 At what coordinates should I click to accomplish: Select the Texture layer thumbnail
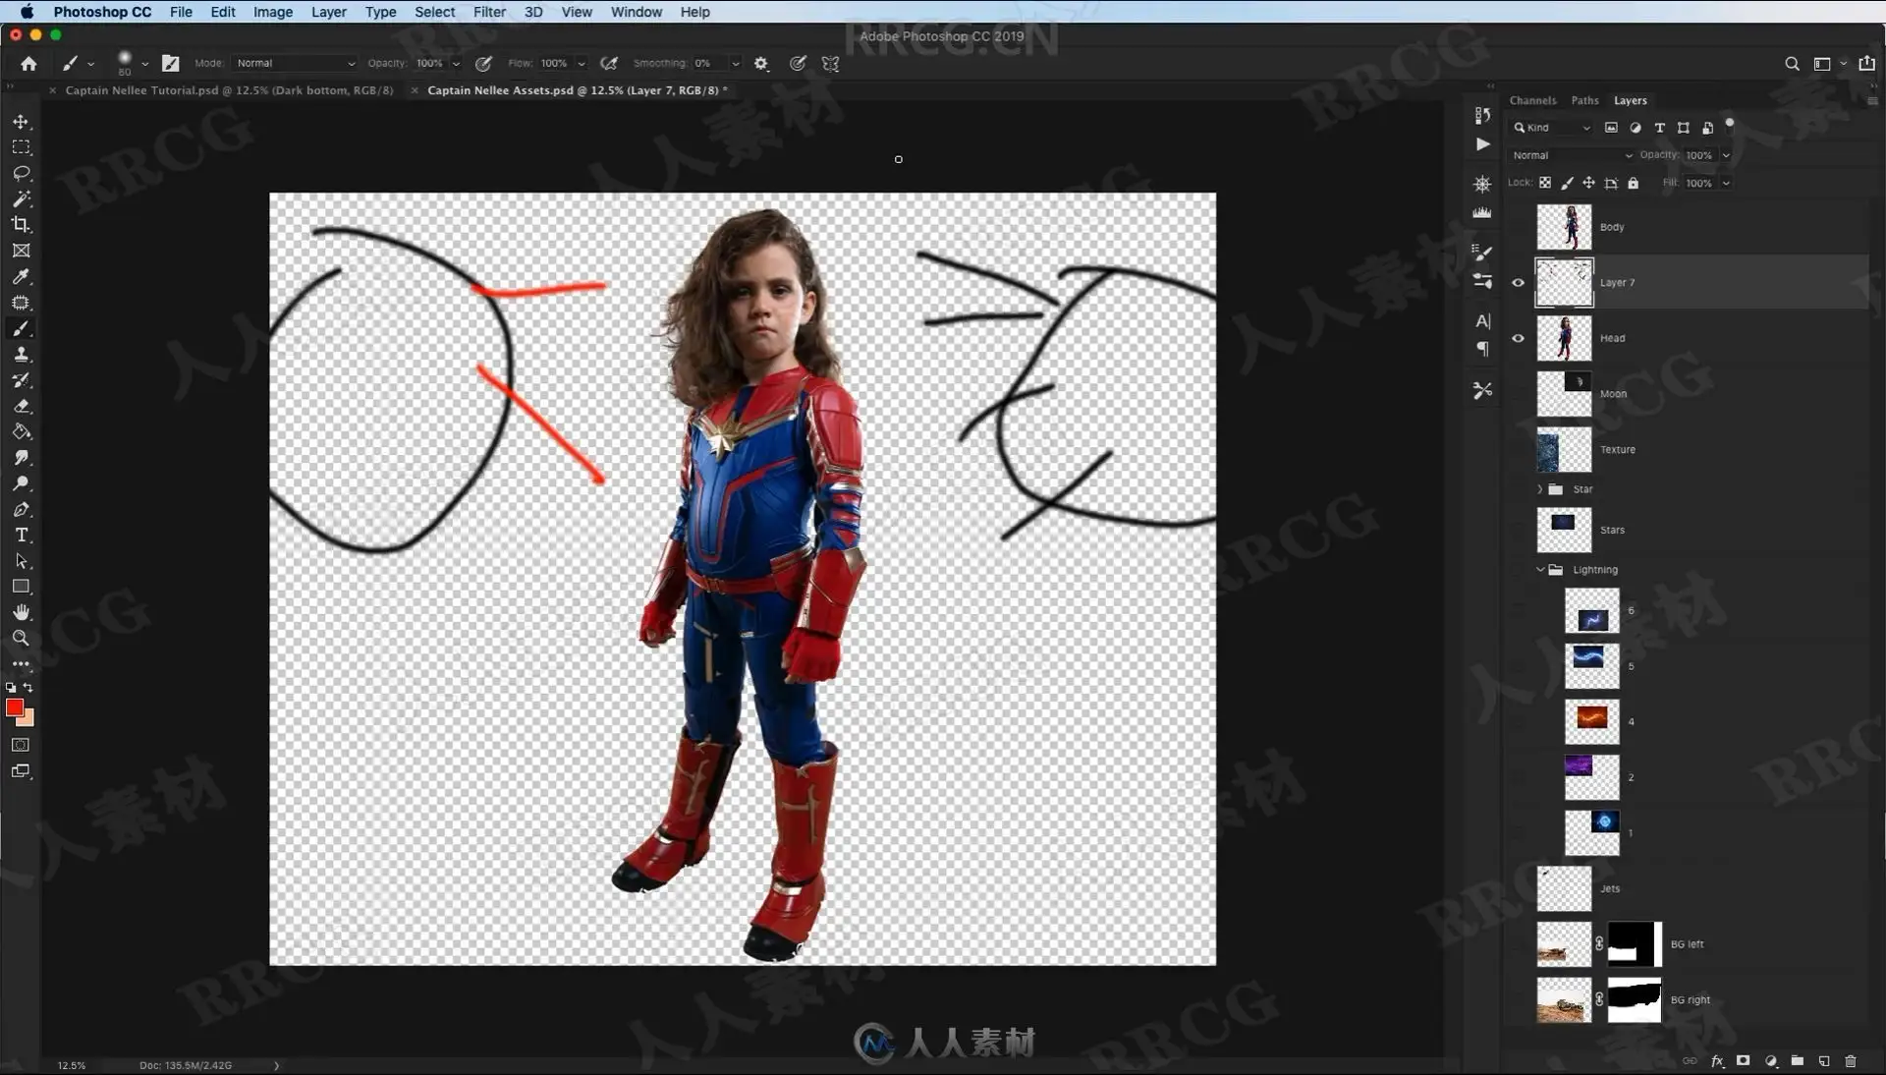(x=1563, y=450)
